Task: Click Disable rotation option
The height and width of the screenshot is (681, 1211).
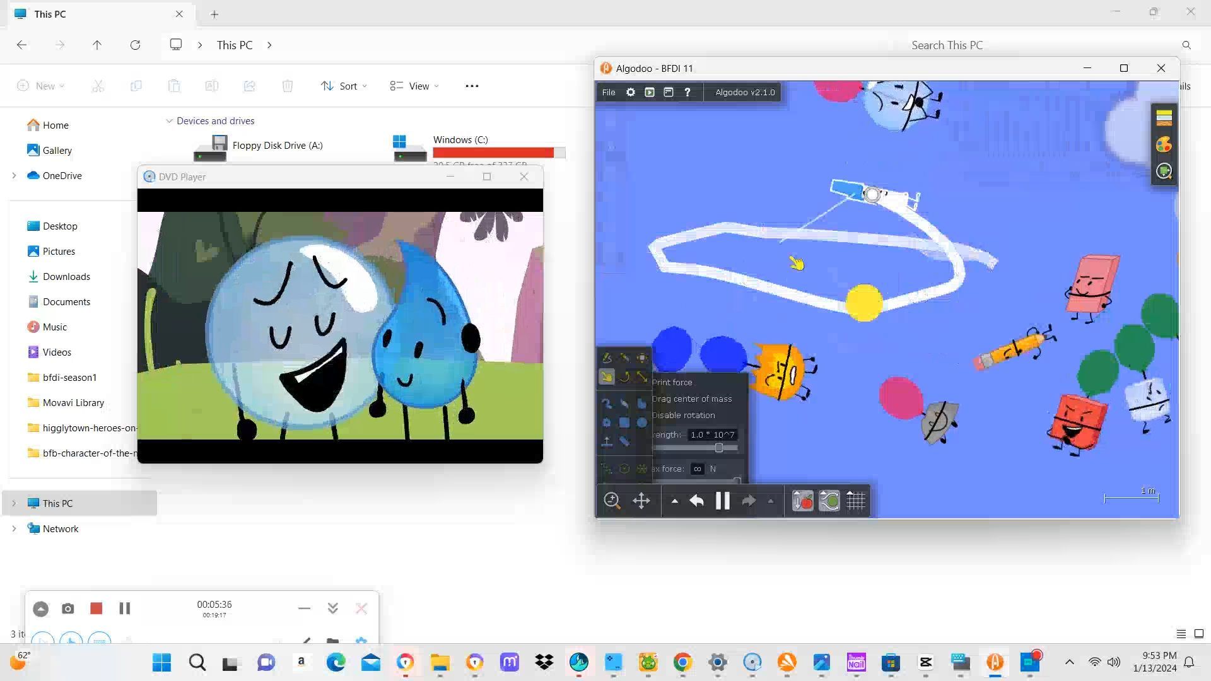Action: 684,415
